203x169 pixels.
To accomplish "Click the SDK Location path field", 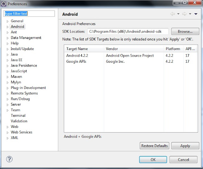I will (x=128, y=31).
